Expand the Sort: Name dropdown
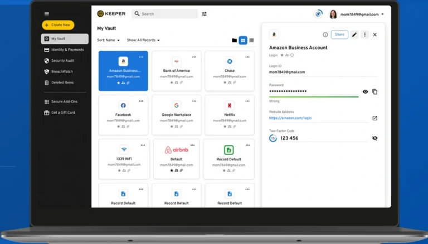The image size is (428, 244). (108, 40)
